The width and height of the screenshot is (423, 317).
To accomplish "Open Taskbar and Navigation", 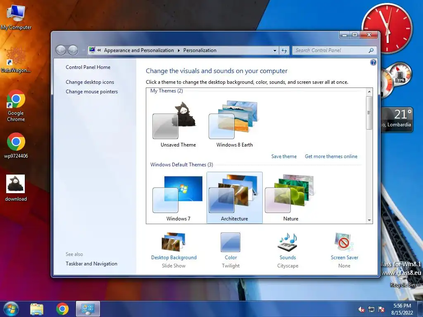I will point(91,264).
